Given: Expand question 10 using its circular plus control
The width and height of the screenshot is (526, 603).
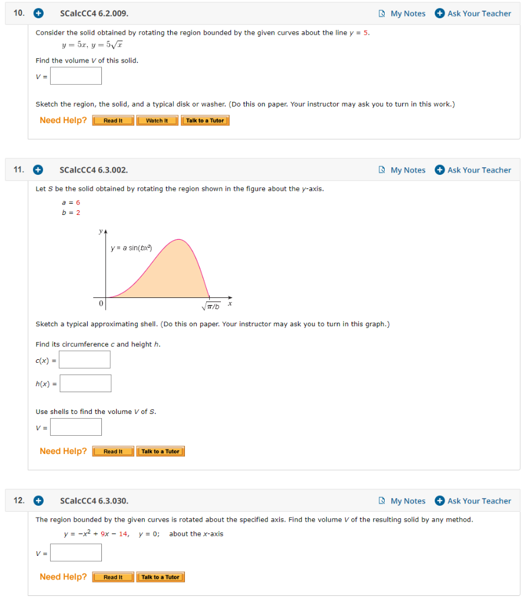Looking at the screenshot, I should pos(38,13).
